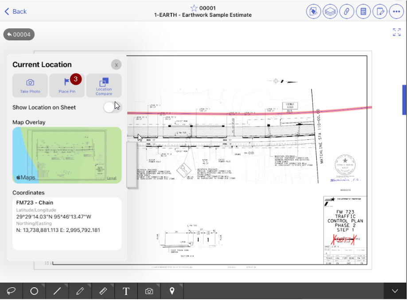This screenshot has height=300, width=408.
Task: Click the FM723 - Chain coordinate title
Action: (x=35, y=203)
